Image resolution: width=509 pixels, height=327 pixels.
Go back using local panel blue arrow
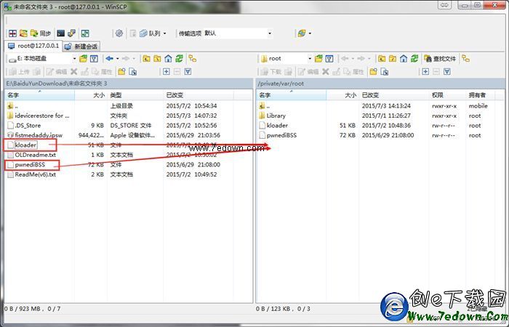point(109,59)
